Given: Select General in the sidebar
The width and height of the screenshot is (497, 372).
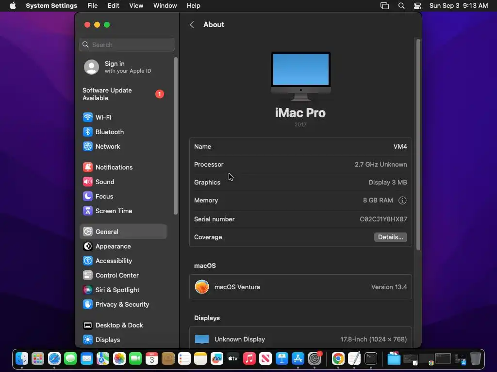Looking at the screenshot, I should [x=123, y=232].
